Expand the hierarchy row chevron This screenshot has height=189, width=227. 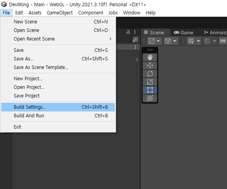pos(137,60)
